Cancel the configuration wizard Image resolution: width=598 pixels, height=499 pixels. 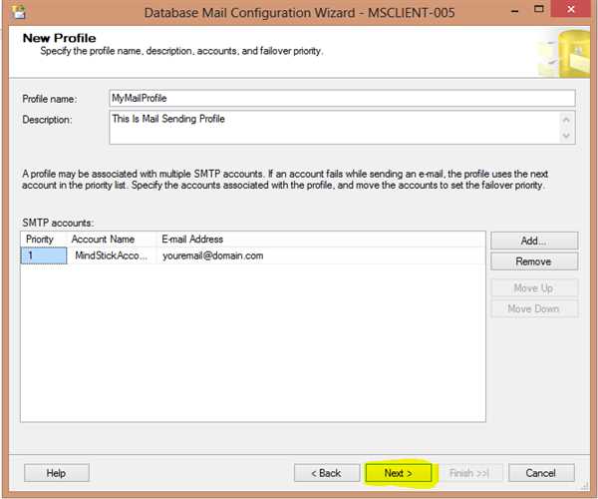(541, 472)
